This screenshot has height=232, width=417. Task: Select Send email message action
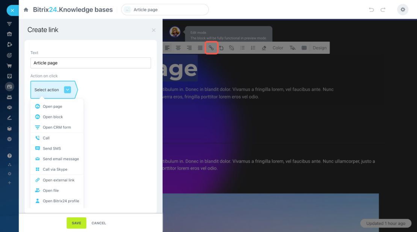click(x=57, y=159)
